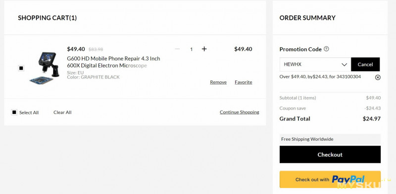The image size is (396, 194).
Task: Add the microscope to Favorite
Action: (243, 82)
